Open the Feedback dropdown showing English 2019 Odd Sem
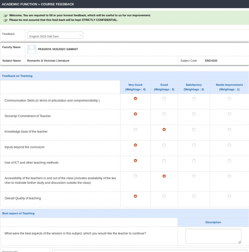 point(55,35)
